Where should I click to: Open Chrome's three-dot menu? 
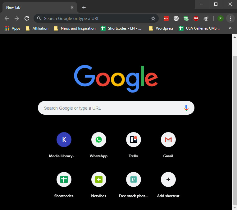pos(230,18)
